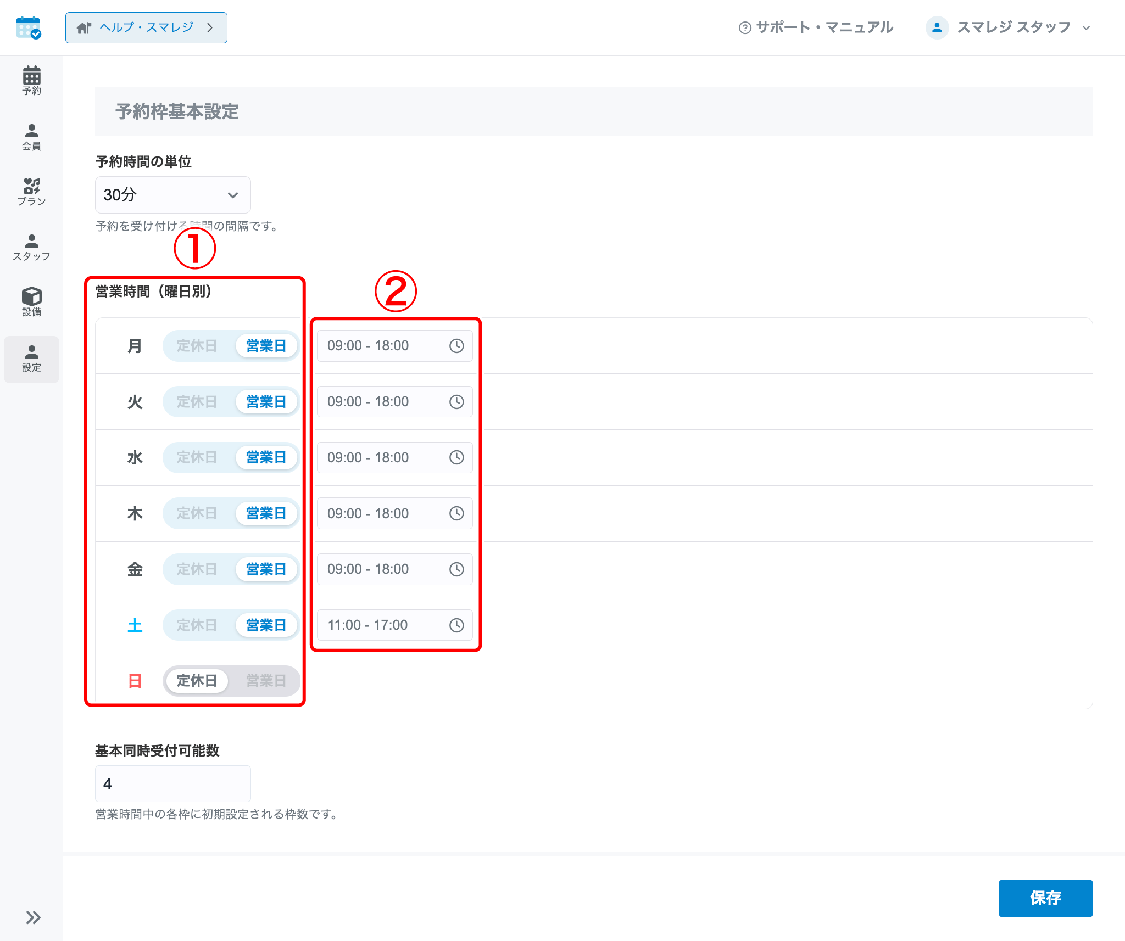
Task: Open スタッフ section in the sidebar
Action: click(31, 247)
